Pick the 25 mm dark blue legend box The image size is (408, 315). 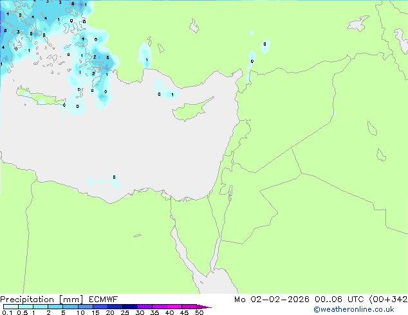coord(129,307)
